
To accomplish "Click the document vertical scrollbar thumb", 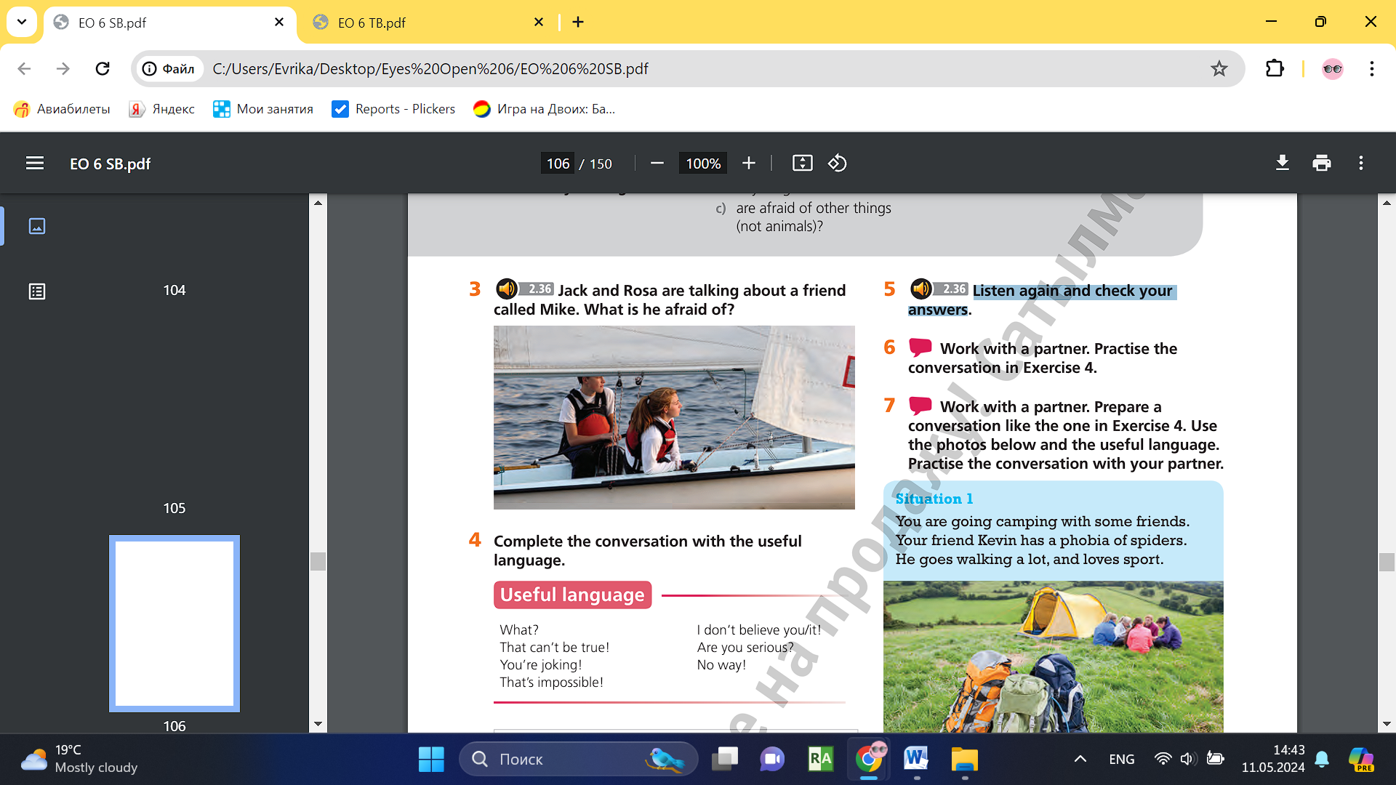I will 1386,562.
